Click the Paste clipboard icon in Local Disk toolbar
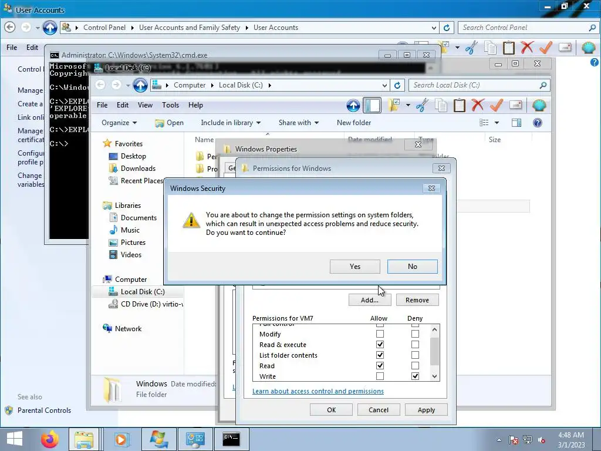This screenshot has width=601, height=451. point(459,105)
